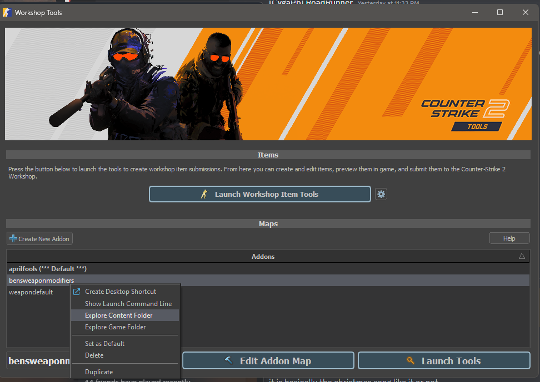Choose Explore Game Folder menu entry
Viewport: 540px width, 382px height.
(x=125, y=327)
